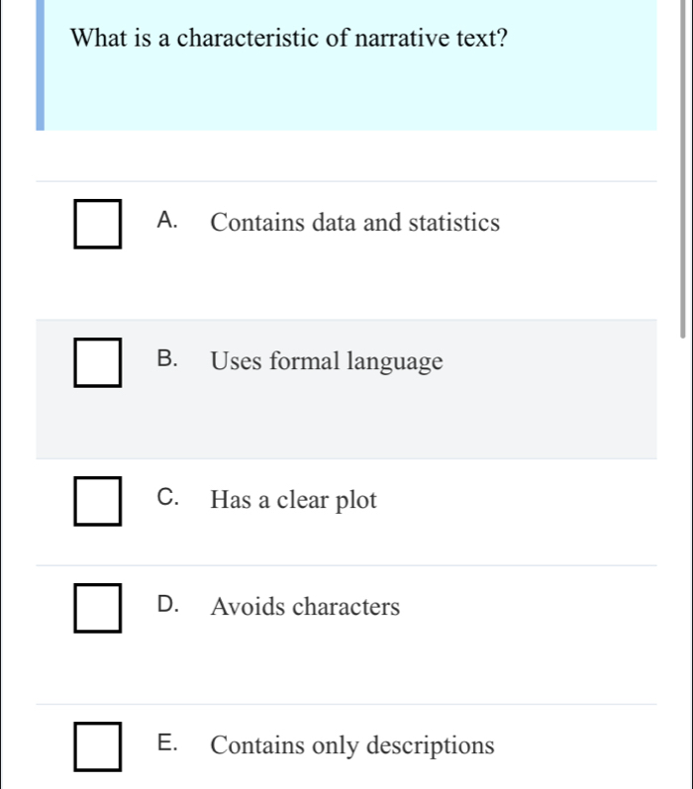Enable the checkbox next to option D
Screen dimensions: 693x789
[x=99, y=607]
